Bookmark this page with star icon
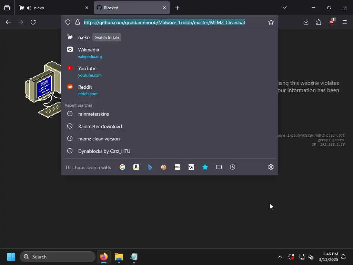This screenshot has width=353, height=265. 271,22
